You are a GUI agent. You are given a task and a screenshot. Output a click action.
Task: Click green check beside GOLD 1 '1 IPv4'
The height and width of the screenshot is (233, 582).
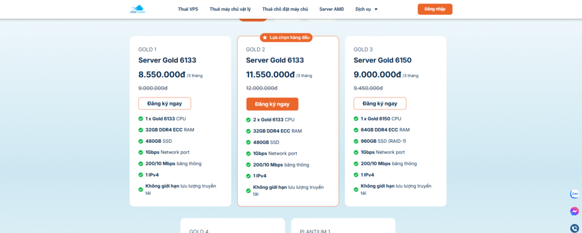coord(141,175)
